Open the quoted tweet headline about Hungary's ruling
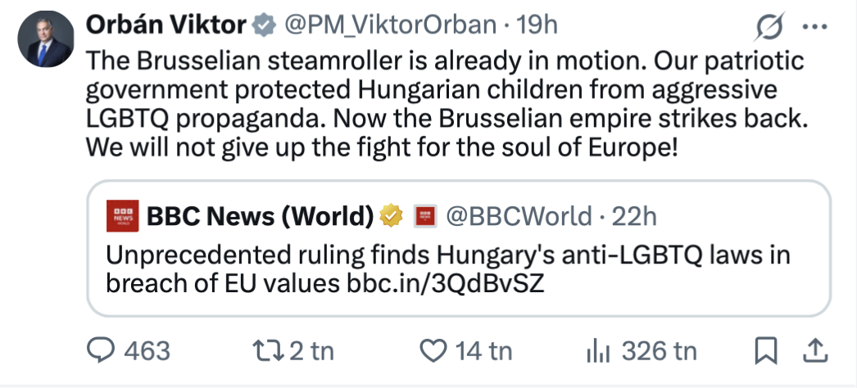857x388 pixels. (x=447, y=268)
